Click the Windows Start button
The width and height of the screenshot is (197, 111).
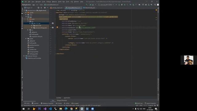(x=23, y=109)
